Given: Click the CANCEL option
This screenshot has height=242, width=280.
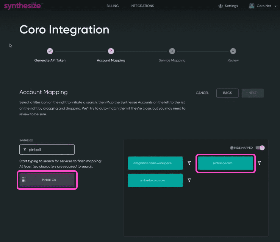Looking at the screenshot, I should (202, 93).
